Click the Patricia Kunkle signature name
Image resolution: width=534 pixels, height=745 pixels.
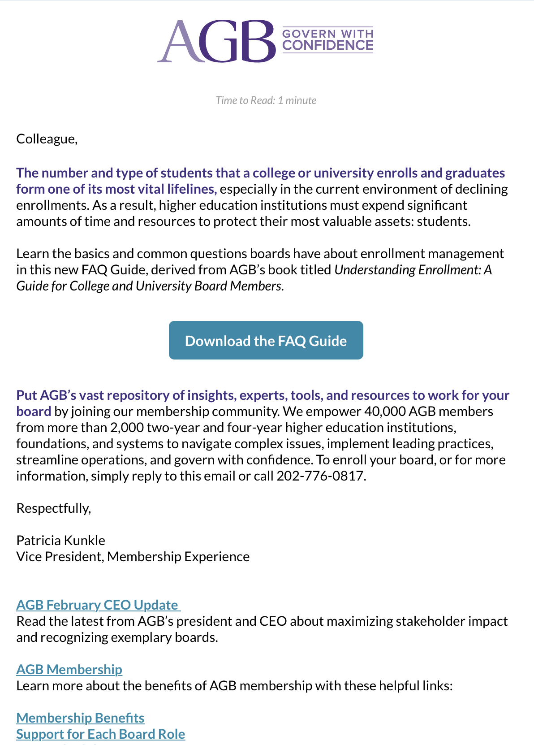tap(61, 540)
